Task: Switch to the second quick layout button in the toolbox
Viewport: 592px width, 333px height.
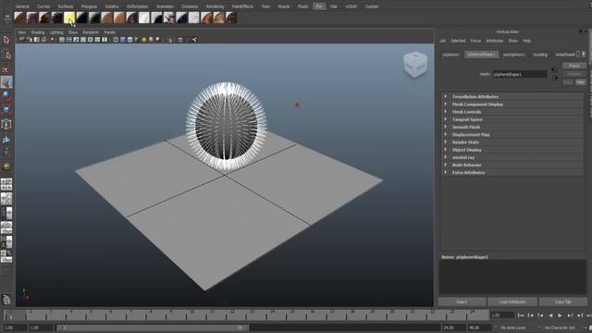Action: tap(6, 198)
